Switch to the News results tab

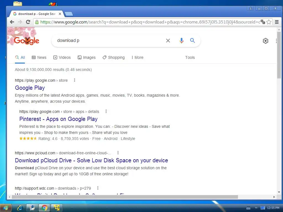[39, 57]
